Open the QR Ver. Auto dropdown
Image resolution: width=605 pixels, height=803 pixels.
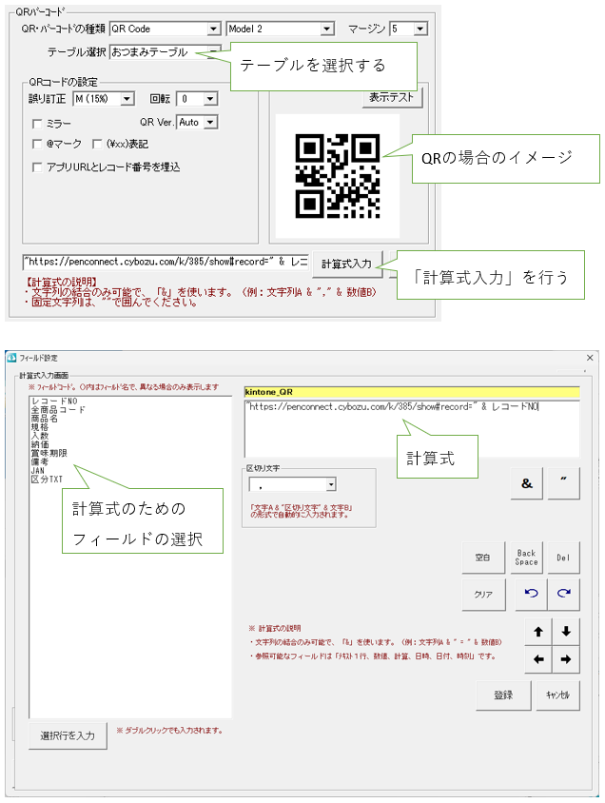click(210, 122)
